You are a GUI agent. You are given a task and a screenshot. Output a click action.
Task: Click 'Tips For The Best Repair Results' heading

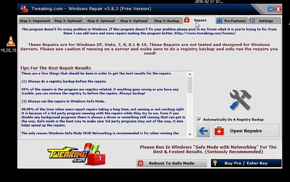point(55,68)
